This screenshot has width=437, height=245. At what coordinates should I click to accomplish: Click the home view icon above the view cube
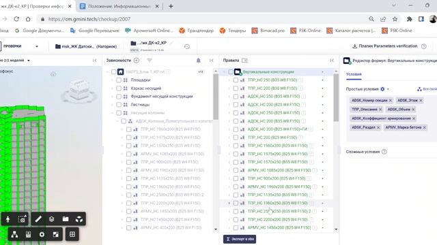coord(53,73)
